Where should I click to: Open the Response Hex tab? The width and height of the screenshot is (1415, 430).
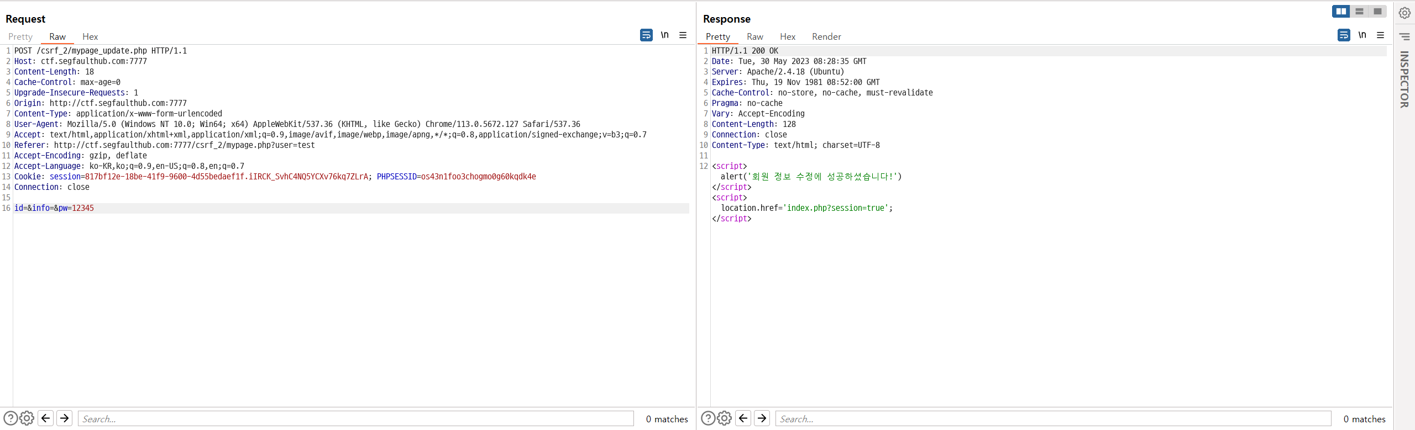pyautogui.click(x=788, y=36)
